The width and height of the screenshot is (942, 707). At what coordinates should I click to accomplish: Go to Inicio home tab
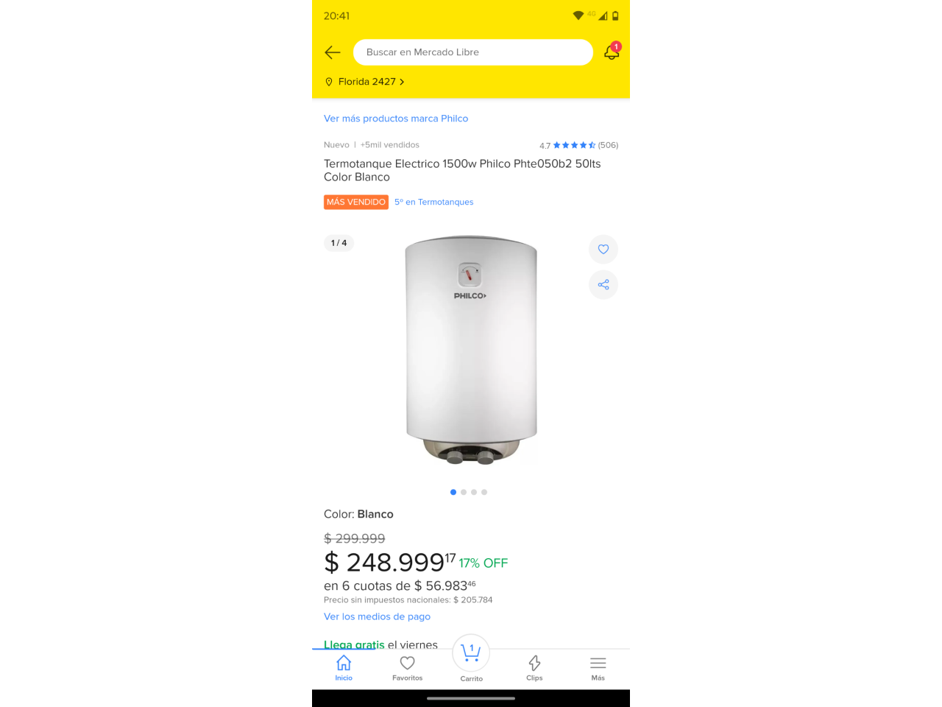tap(344, 668)
